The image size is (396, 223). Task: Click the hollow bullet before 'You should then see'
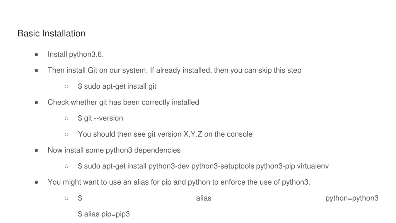pyautogui.click(x=67, y=134)
